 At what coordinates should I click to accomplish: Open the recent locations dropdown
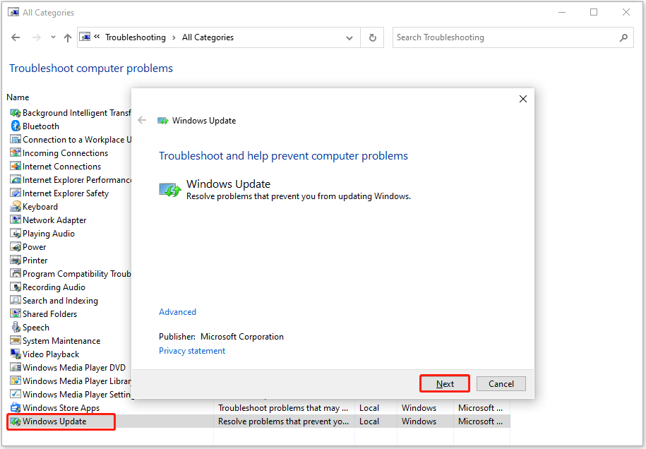pos(53,37)
